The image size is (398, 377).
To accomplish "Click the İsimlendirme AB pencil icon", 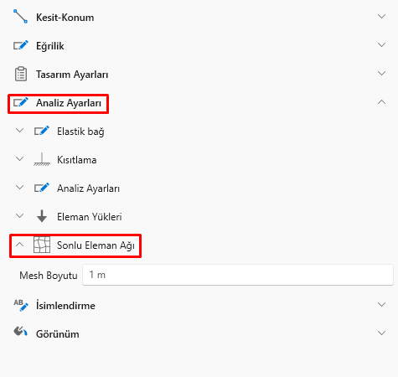I will (x=21, y=305).
